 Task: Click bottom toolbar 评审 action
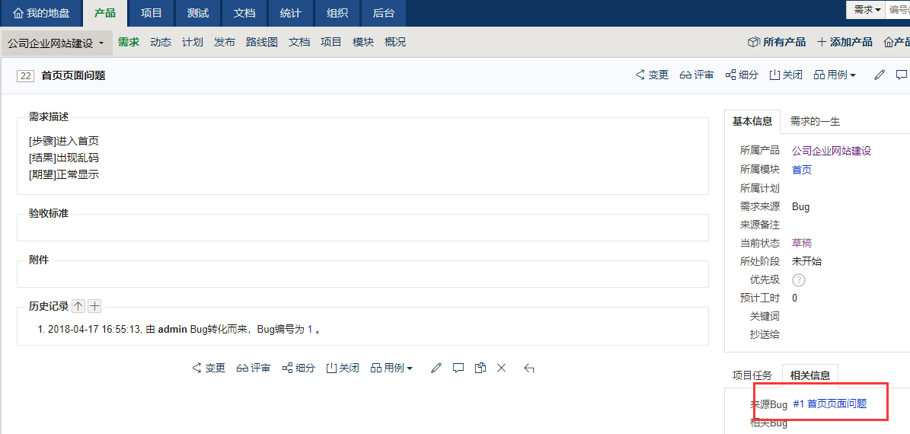[x=254, y=368]
